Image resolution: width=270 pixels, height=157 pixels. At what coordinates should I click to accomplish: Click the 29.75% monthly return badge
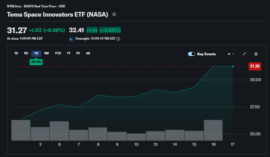[36, 62]
